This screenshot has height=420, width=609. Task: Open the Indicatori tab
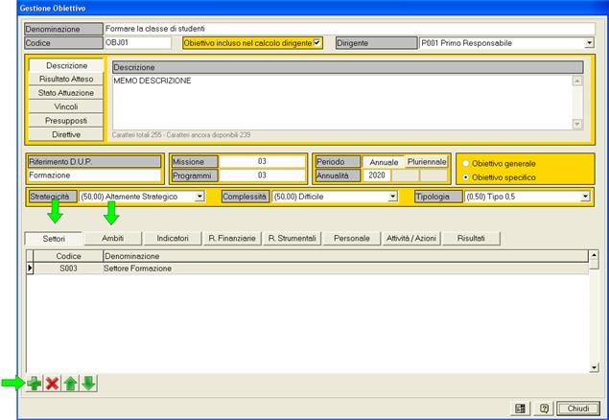pos(173,237)
